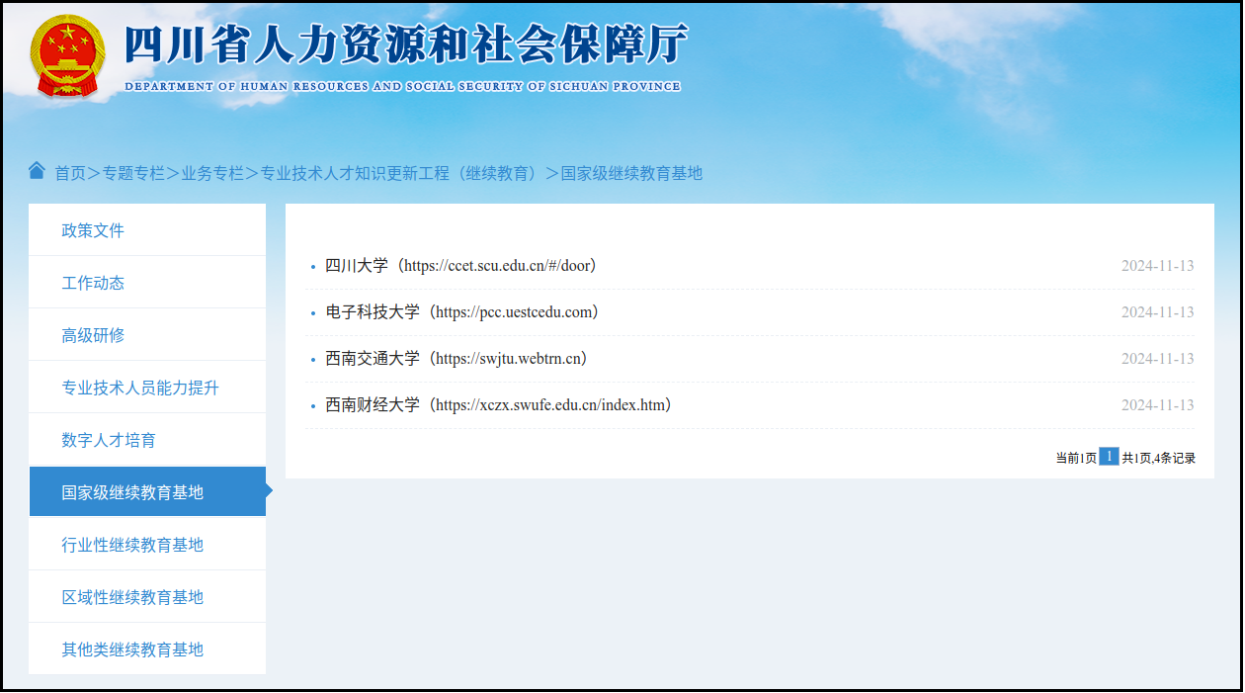Open 区域性继续教育基地 sidebar item
The height and width of the screenshot is (693, 1245).
pos(132,597)
